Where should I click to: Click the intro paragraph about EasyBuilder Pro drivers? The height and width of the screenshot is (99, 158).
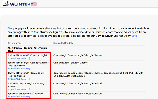point(78,32)
